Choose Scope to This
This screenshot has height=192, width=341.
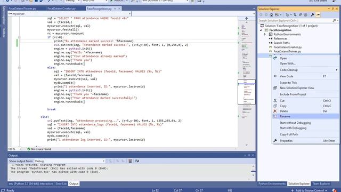click(305, 83)
